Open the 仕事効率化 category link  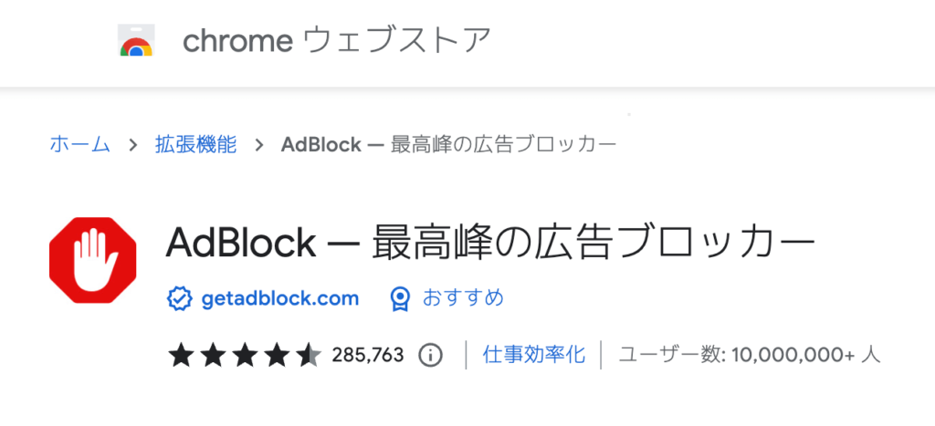534,355
